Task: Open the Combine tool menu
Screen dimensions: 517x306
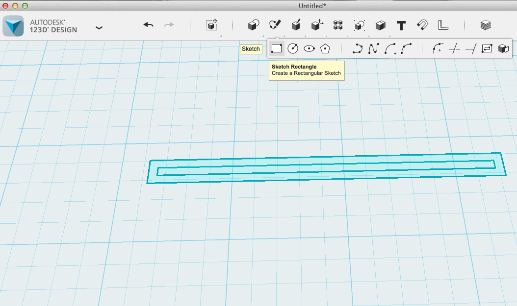Action: click(x=380, y=25)
